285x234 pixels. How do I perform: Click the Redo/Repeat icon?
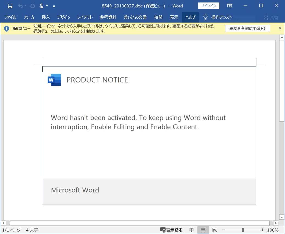[x=33, y=6]
